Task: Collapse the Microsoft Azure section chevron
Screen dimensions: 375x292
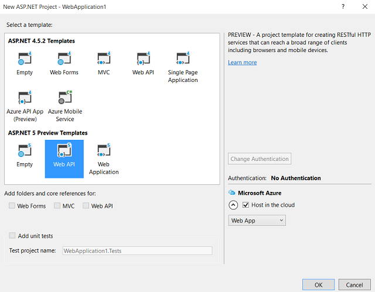Action: 233,205
